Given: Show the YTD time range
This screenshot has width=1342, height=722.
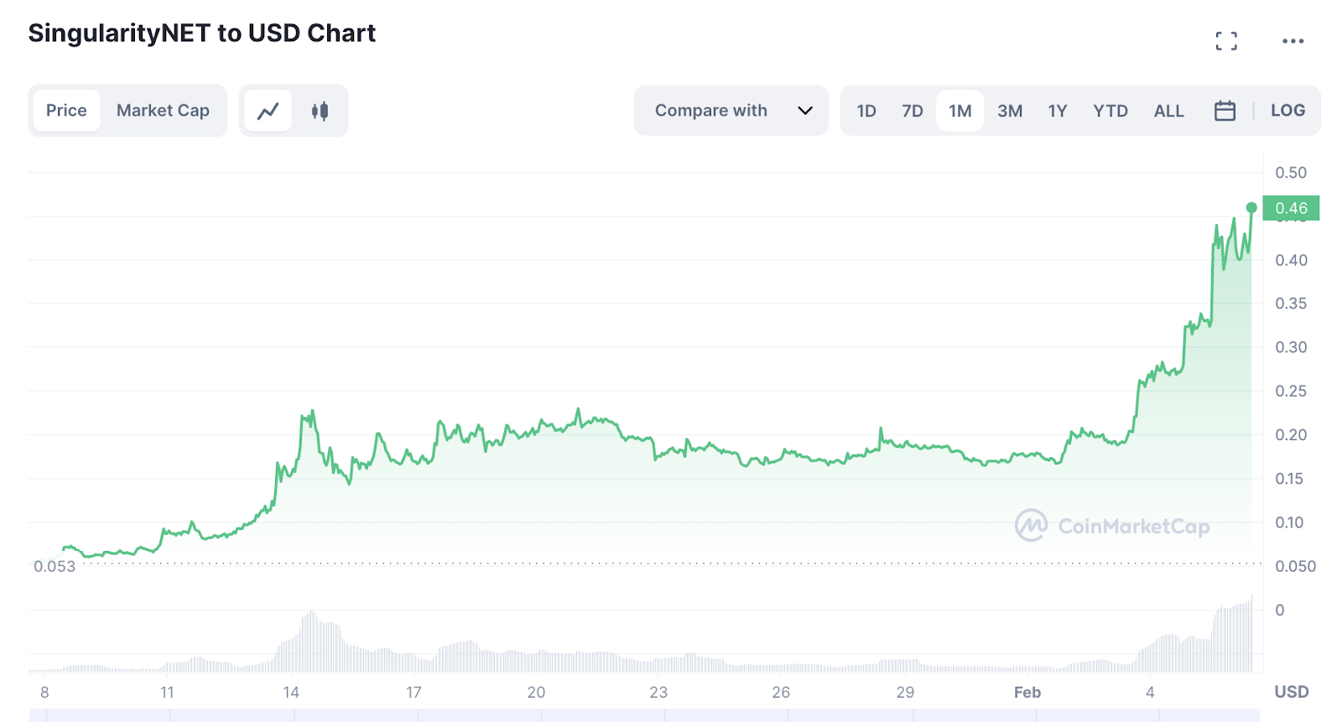Looking at the screenshot, I should (x=1111, y=111).
